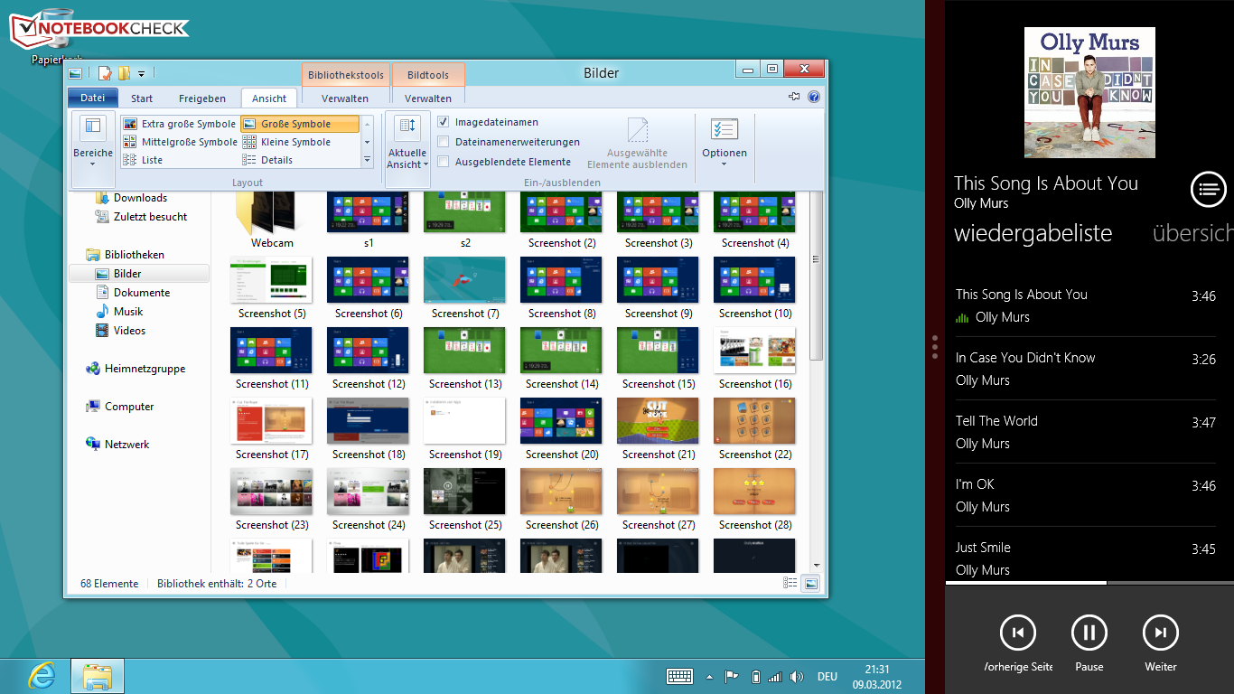Go to previous track button
This screenshot has width=1234, height=694.
click(x=1017, y=633)
